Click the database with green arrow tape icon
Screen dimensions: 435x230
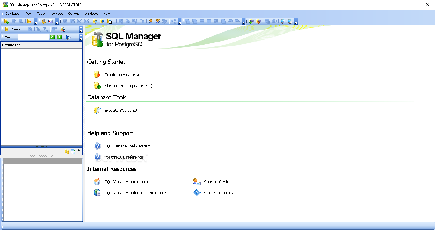coord(251,21)
